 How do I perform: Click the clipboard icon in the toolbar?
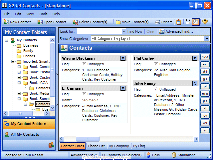click(x=179, y=22)
